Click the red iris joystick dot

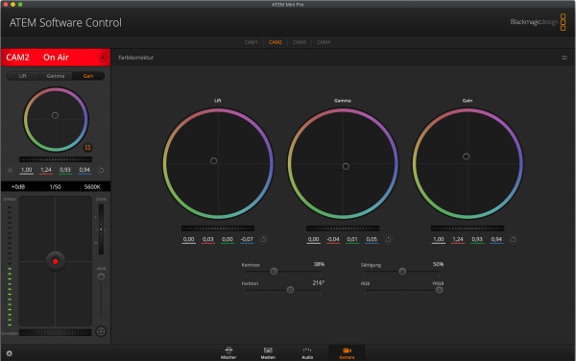point(56,261)
